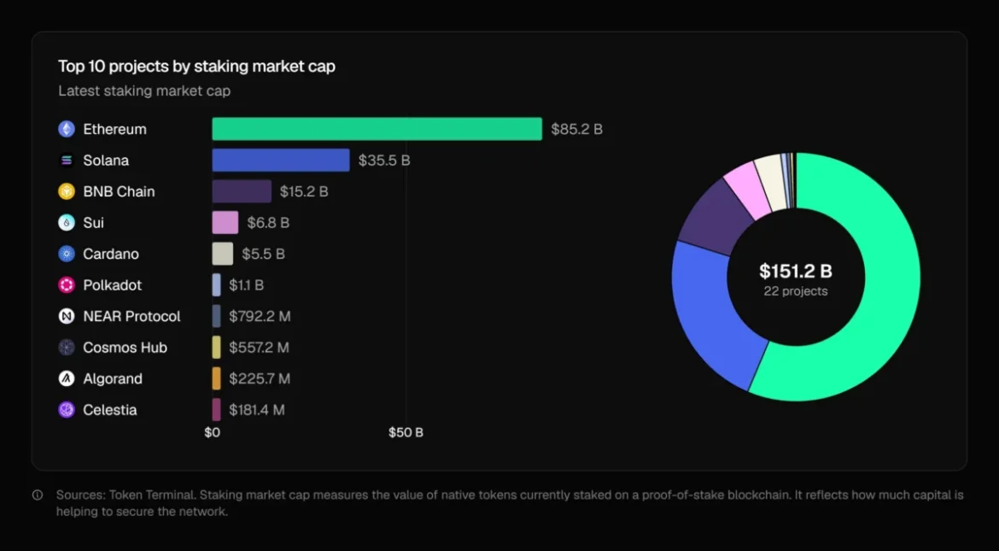Click the Ethereum logo icon
This screenshot has width=999, height=551.
[x=67, y=129]
